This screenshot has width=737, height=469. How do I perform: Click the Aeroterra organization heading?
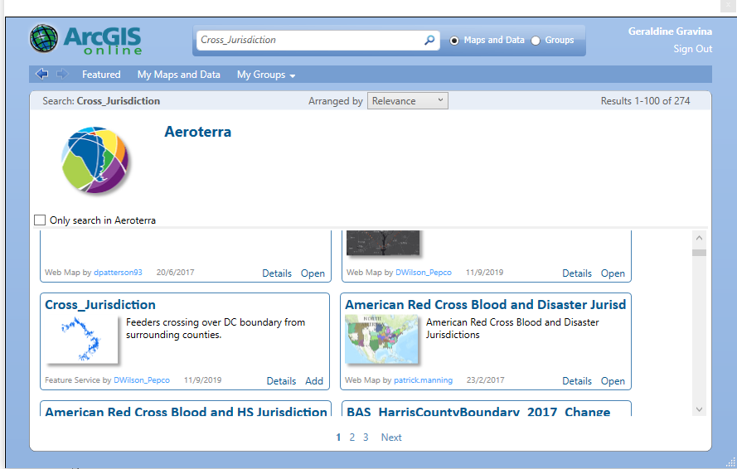pos(197,132)
